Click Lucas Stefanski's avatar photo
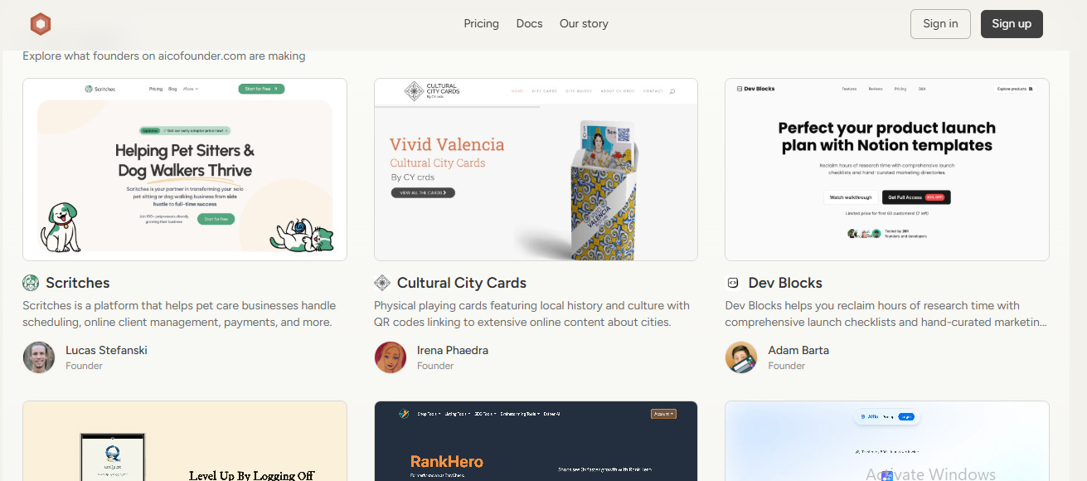The image size is (1087, 481). click(x=39, y=357)
